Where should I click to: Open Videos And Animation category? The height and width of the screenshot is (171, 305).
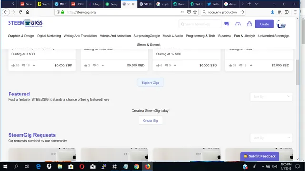pos(115,36)
